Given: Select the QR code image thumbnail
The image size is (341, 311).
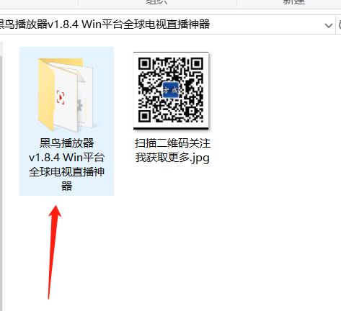Looking at the screenshot, I should point(171,91).
